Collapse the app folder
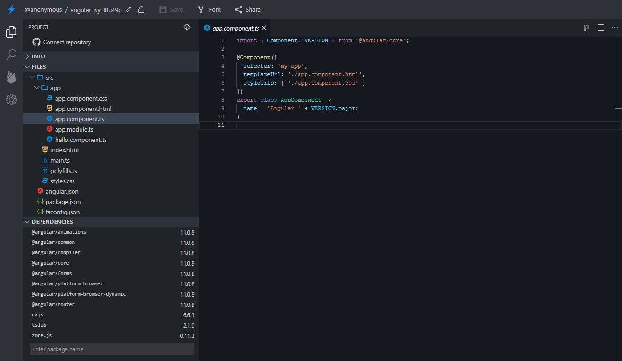This screenshot has width=622, height=361. 111,88
